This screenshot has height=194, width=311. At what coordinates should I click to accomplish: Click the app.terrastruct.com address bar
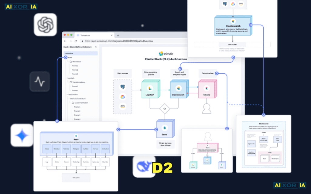121,41
